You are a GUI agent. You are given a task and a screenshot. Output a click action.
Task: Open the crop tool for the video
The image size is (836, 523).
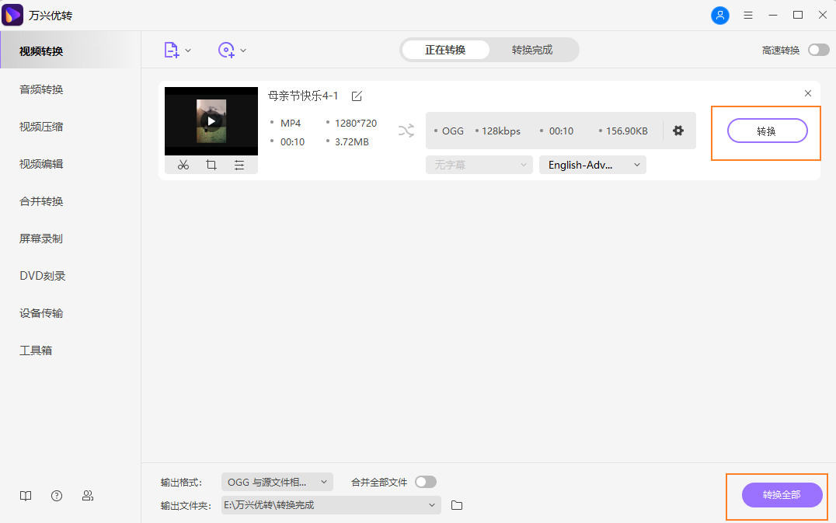(x=211, y=165)
